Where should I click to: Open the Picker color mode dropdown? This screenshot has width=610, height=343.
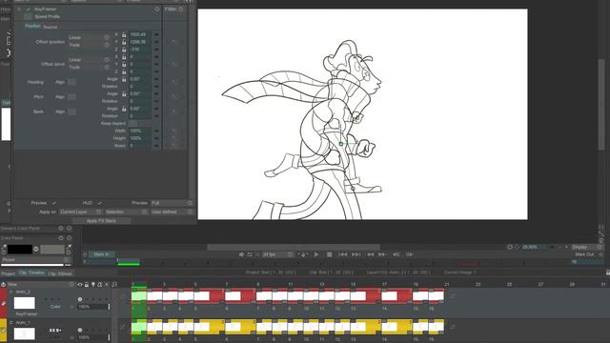tap(36, 260)
